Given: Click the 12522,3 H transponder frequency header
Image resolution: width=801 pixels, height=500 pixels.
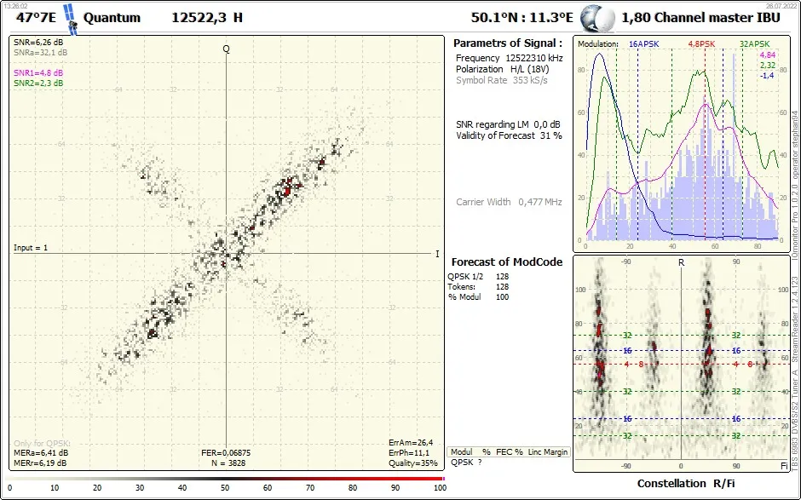Looking at the screenshot, I should click(207, 17).
